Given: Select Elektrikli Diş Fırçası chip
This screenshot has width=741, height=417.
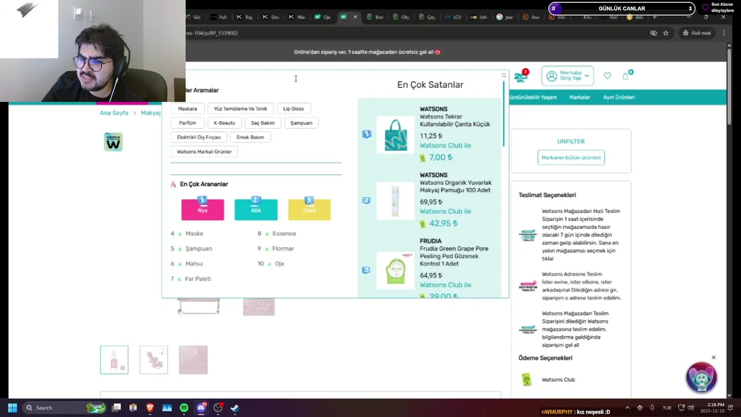Looking at the screenshot, I should (x=199, y=137).
